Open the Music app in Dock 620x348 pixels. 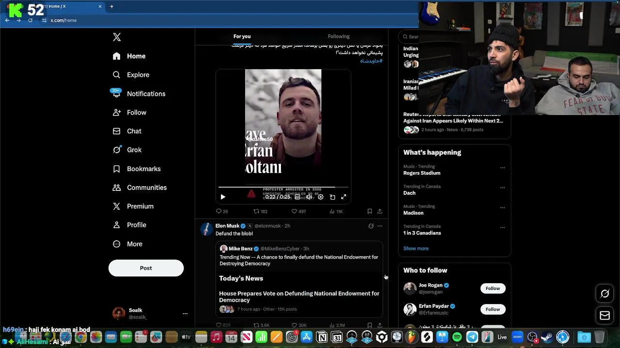pos(217,337)
